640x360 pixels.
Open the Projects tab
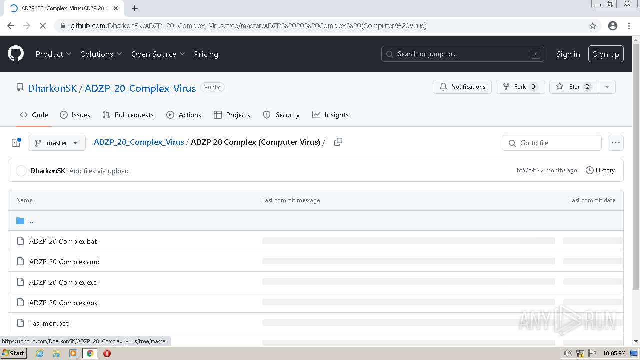click(232, 115)
